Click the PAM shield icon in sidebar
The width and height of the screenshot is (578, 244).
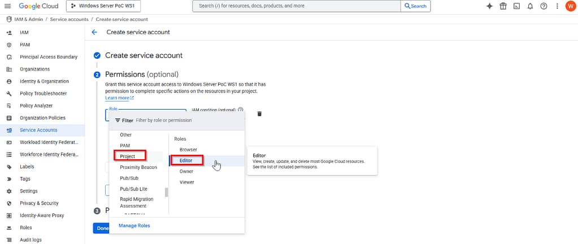pyautogui.click(x=9, y=45)
